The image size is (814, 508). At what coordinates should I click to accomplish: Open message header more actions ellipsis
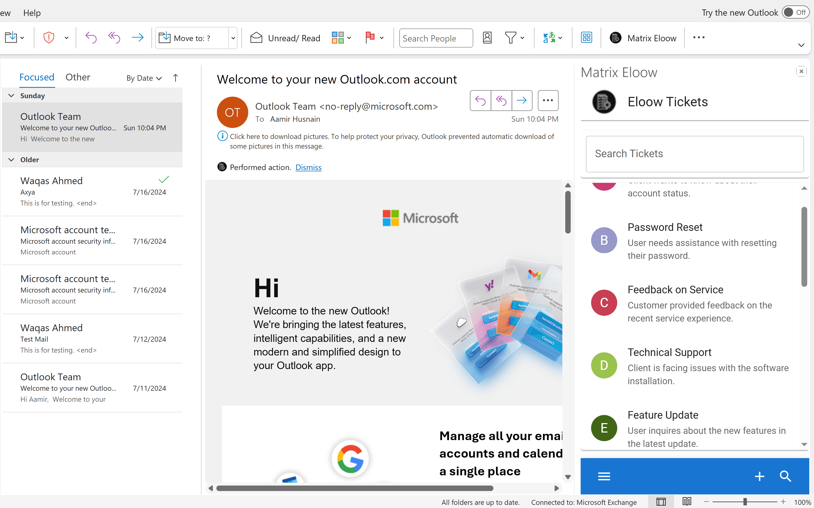click(548, 101)
